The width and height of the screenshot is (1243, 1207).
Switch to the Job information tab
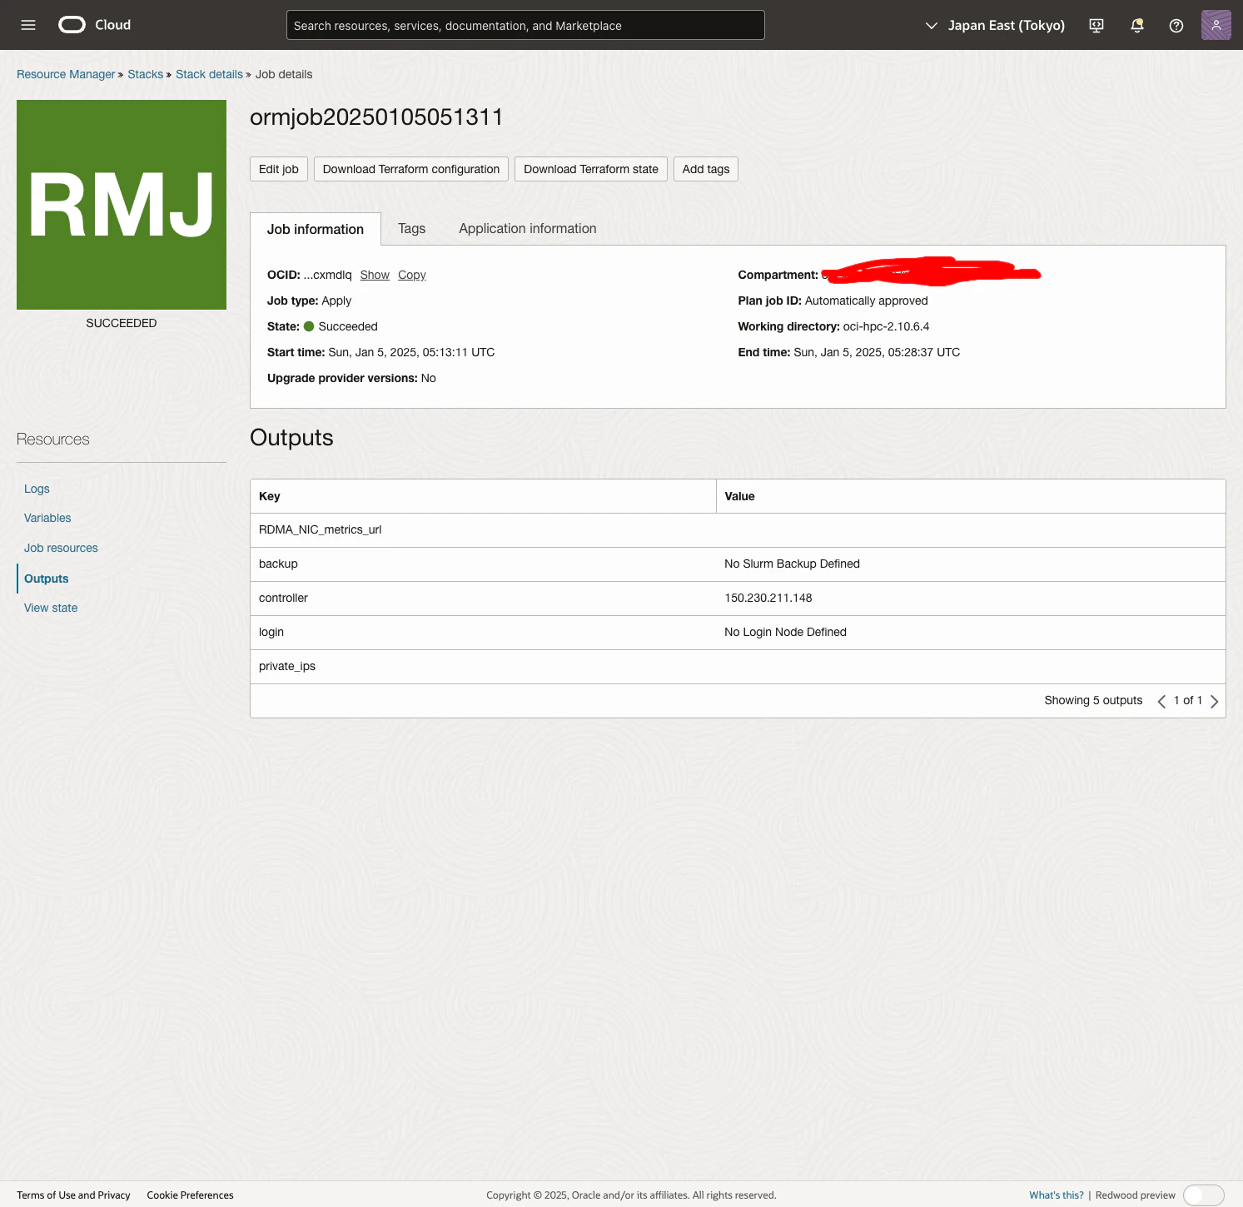tap(316, 229)
